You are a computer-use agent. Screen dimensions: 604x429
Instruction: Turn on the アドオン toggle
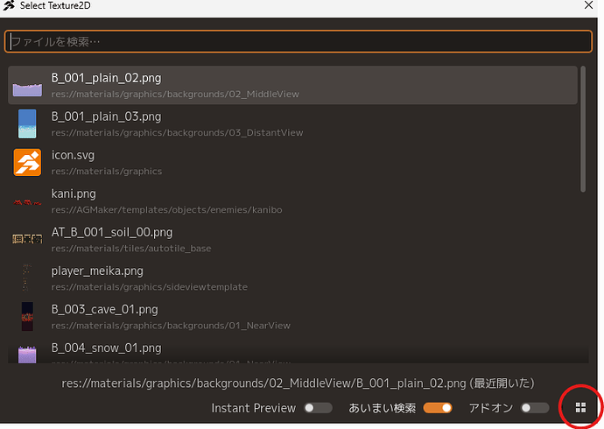coord(535,408)
